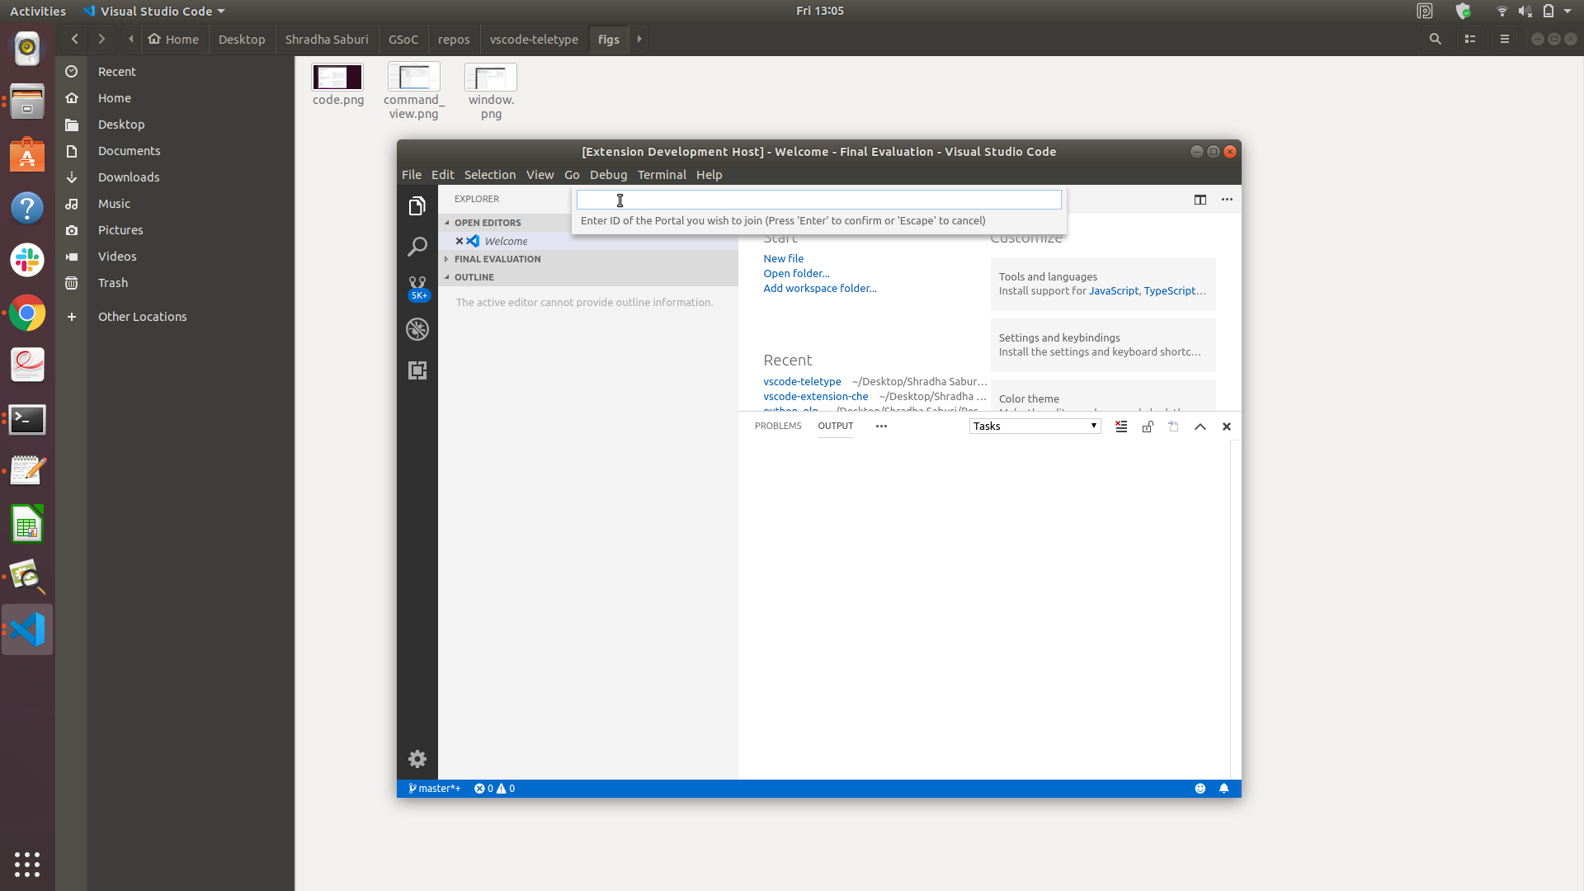The width and height of the screenshot is (1584, 891).
Task: Open the Source Control view
Action: click(x=417, y=286)
